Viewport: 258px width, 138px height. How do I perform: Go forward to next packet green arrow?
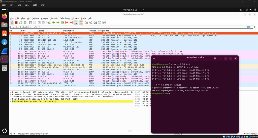point(58,22)
